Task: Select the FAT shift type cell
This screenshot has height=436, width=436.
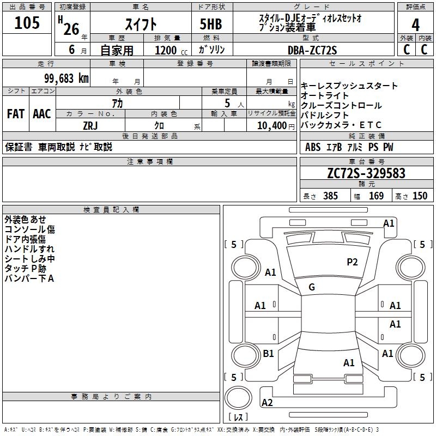Action: point(16,114)
